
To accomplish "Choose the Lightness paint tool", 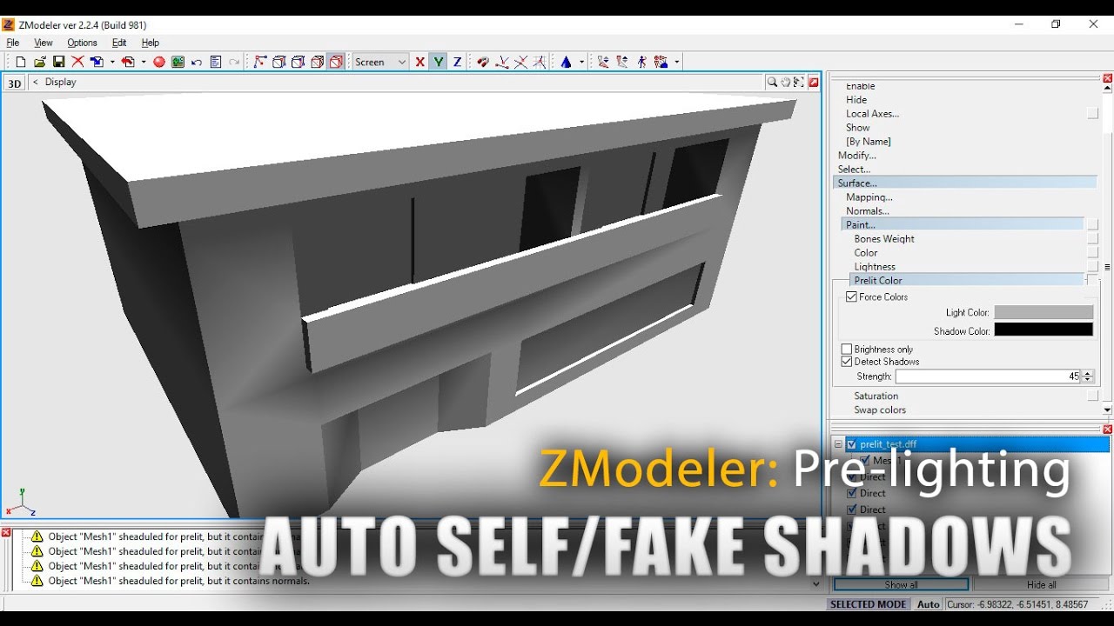I will click(x=875, y=267).
